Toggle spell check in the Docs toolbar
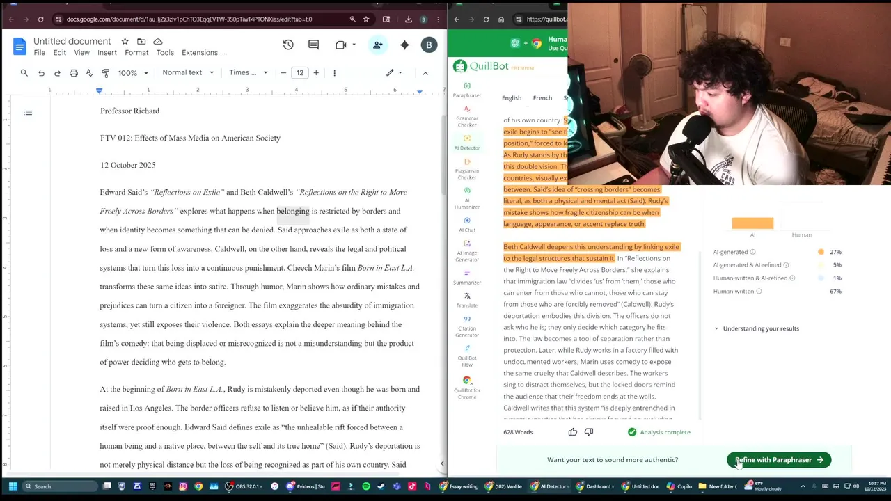This screenshot has height=501, width=891. [89, 72]
